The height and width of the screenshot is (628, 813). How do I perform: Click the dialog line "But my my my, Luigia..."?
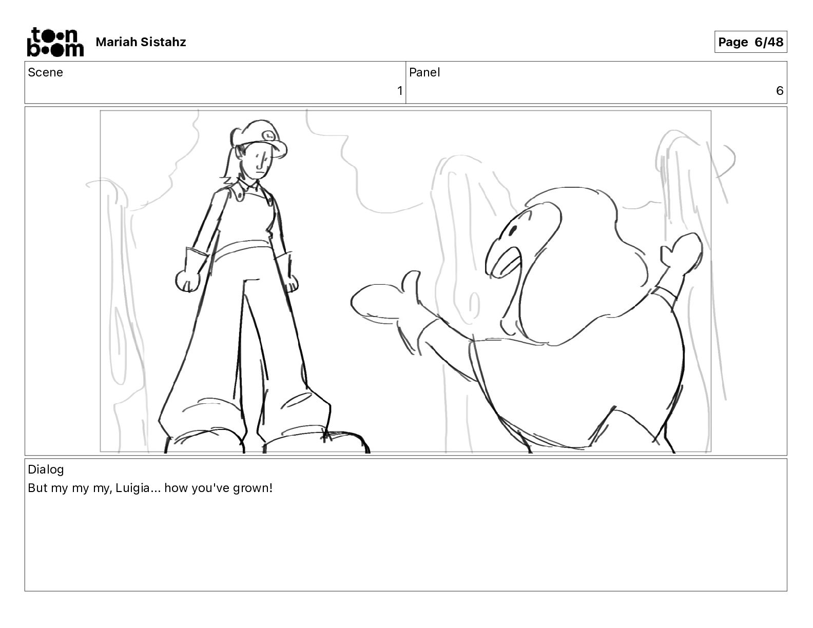pyautogui.click(x=150, y=488)
